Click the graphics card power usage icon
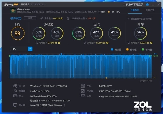Image resolution: width=163 pixels, height=114 pixels. click(x=85, y=43)
